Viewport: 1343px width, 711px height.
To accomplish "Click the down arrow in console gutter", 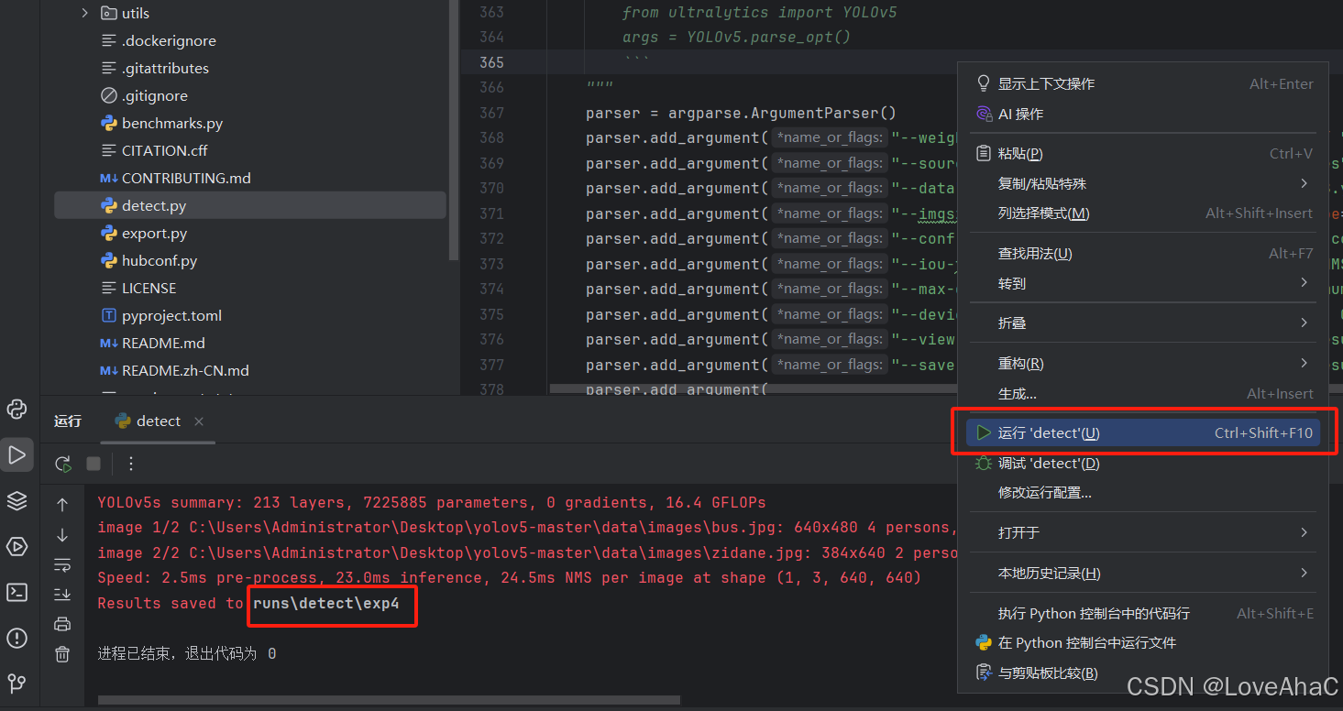I will [62, 535].
